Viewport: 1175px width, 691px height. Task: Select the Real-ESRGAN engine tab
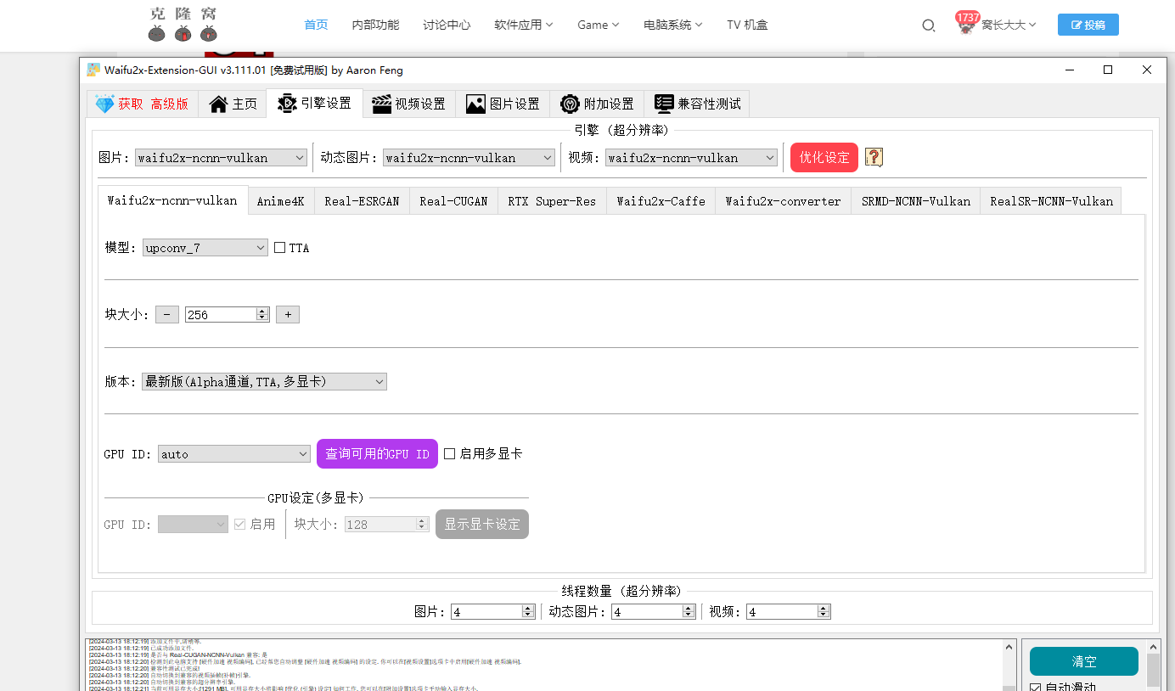362,201
